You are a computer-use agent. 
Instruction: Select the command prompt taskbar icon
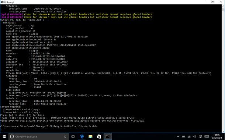click(x=108, y=137)
